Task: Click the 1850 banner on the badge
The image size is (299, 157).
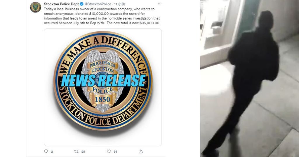Action: [102, 99]
